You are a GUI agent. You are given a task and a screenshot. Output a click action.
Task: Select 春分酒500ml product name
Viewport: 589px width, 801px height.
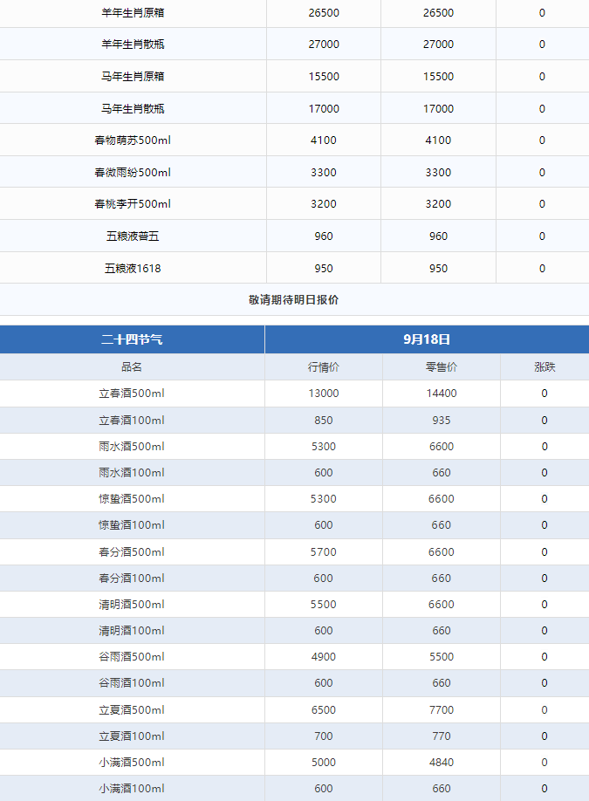click(x=132, y=552)
